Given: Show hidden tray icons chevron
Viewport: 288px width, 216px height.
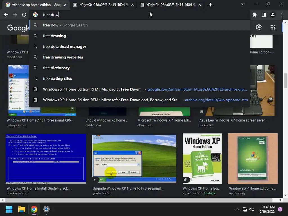Looking at the screenshot, I should coord(237,209).
